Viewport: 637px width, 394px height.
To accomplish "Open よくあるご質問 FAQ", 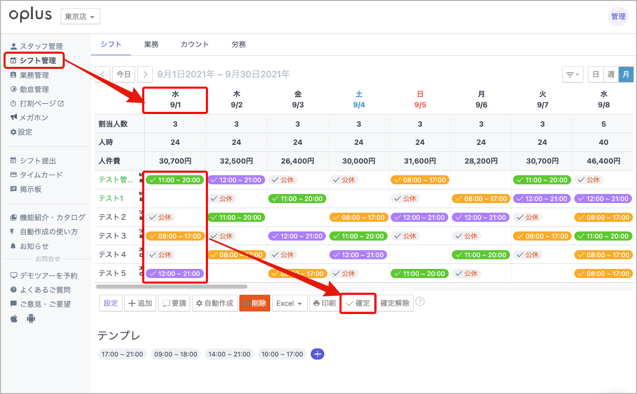I will (x=40, y=290).
